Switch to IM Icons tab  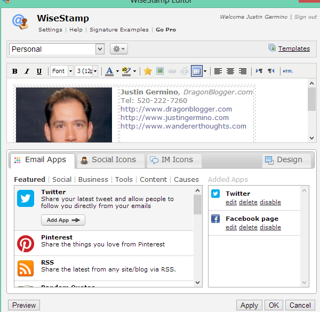(174, 160)
